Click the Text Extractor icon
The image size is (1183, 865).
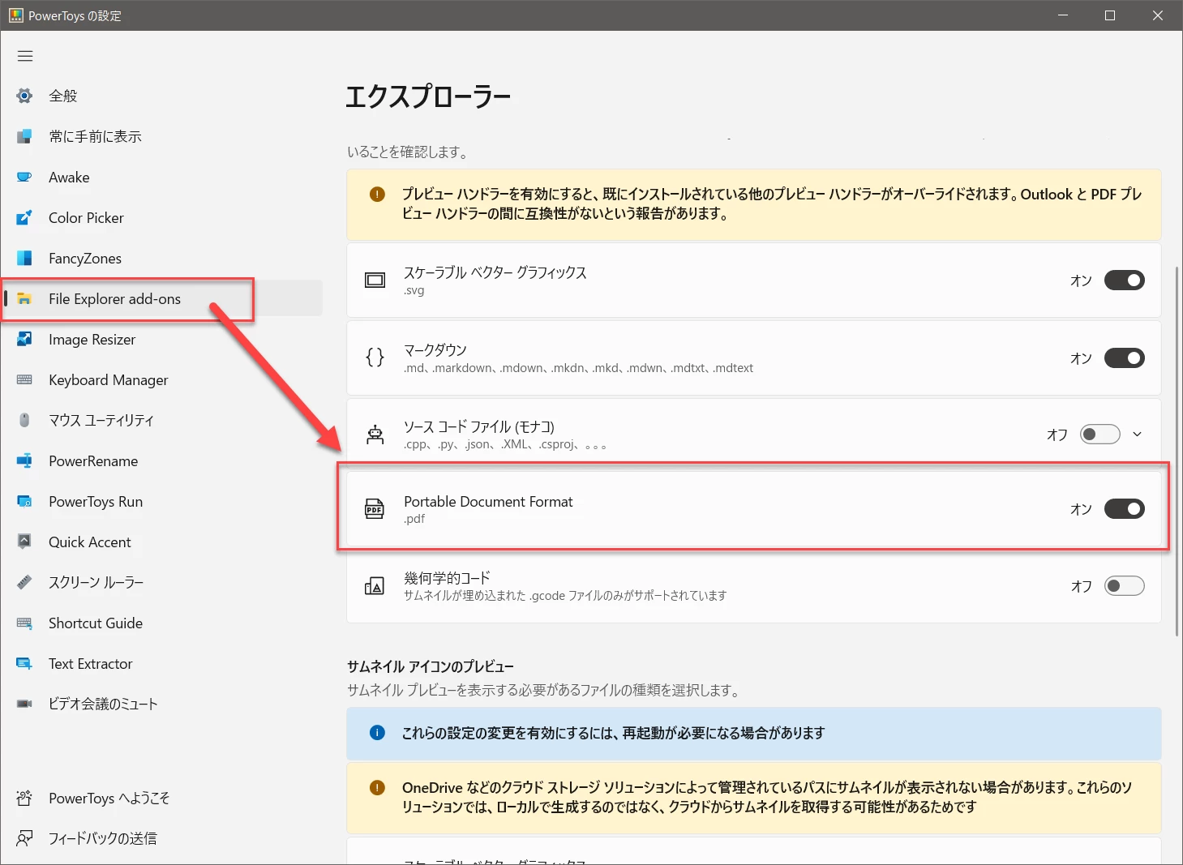point(24,663)
